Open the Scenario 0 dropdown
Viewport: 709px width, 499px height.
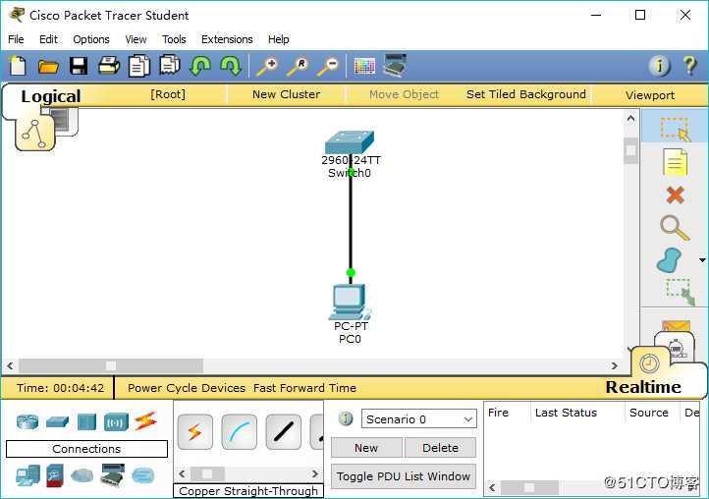tap(418, 419)
